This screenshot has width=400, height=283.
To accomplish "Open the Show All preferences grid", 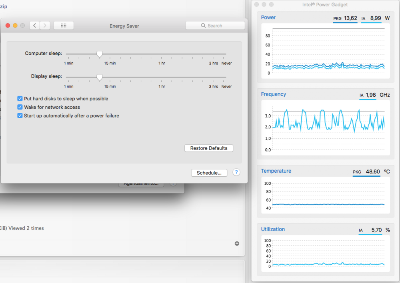I will click(x=63, y=26).
